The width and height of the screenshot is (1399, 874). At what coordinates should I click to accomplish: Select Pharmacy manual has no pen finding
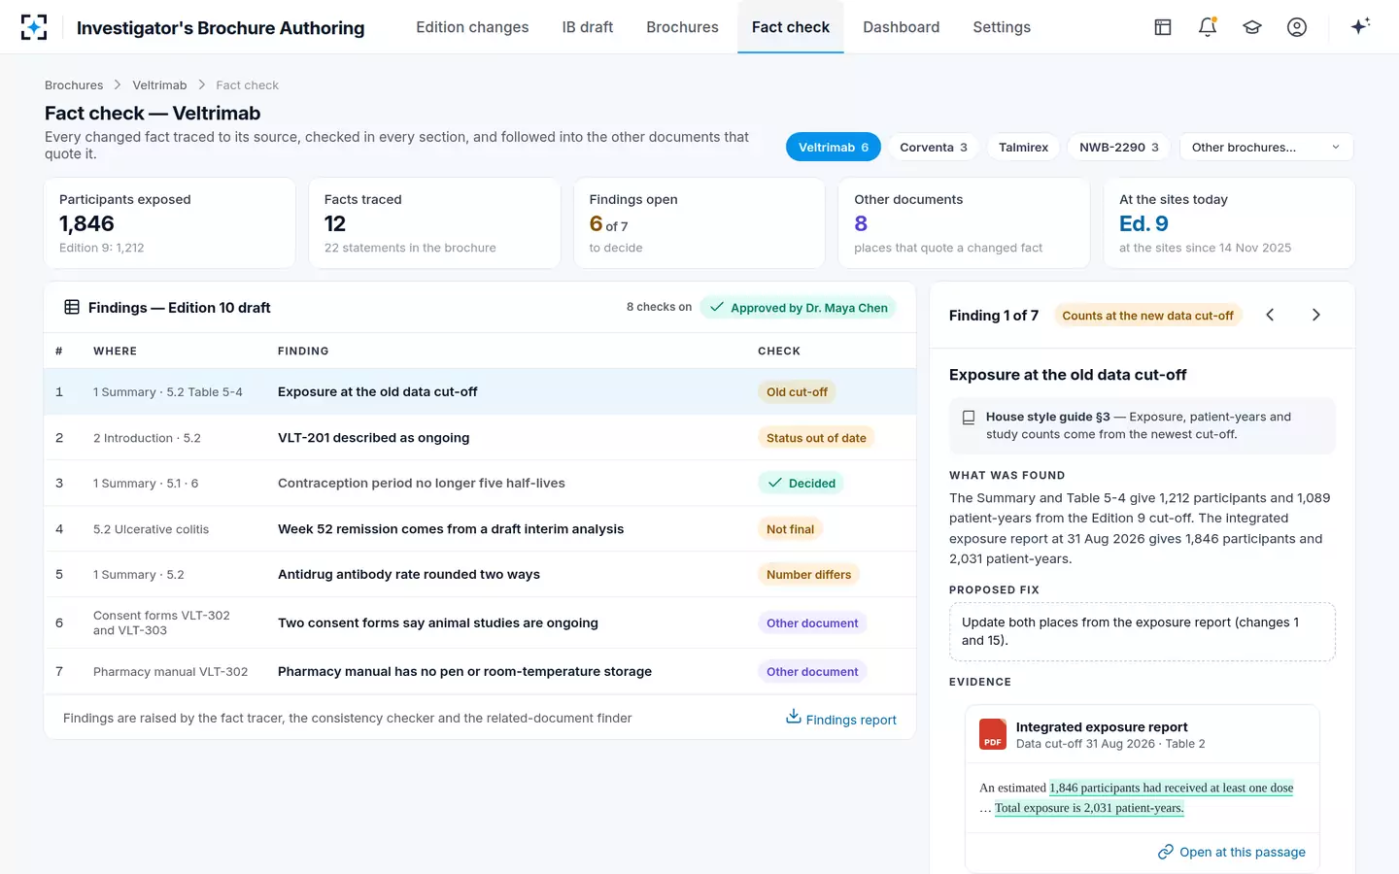[480, 671]
